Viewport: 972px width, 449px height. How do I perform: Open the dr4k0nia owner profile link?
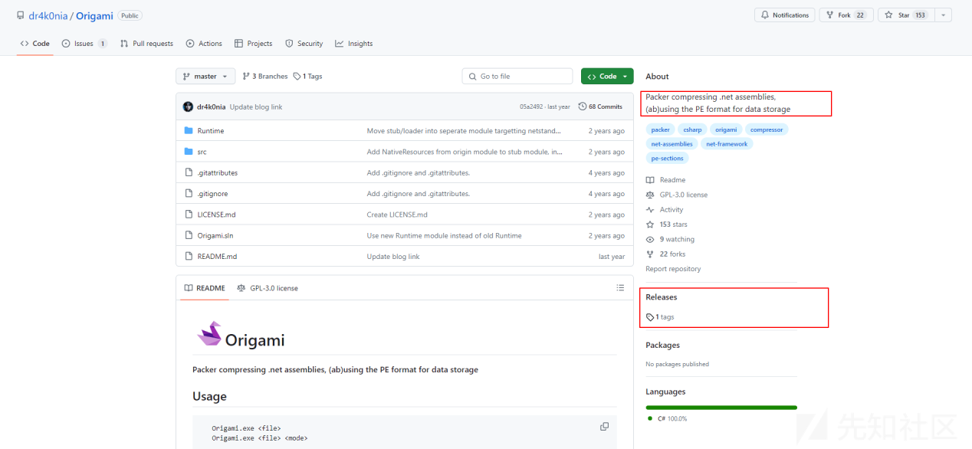48,15
